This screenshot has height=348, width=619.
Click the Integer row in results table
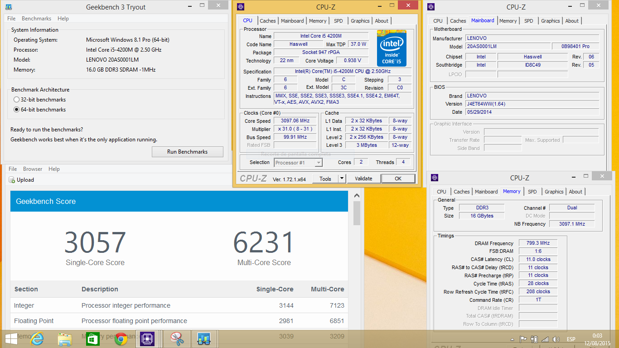(179, 305)
